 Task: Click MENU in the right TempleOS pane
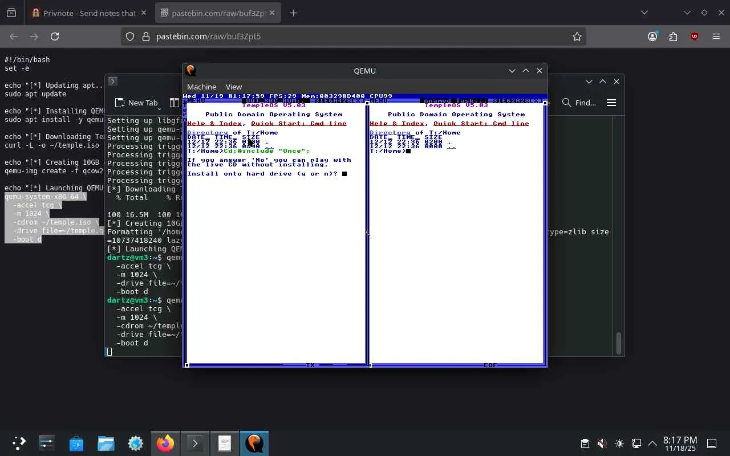(378, 101)
